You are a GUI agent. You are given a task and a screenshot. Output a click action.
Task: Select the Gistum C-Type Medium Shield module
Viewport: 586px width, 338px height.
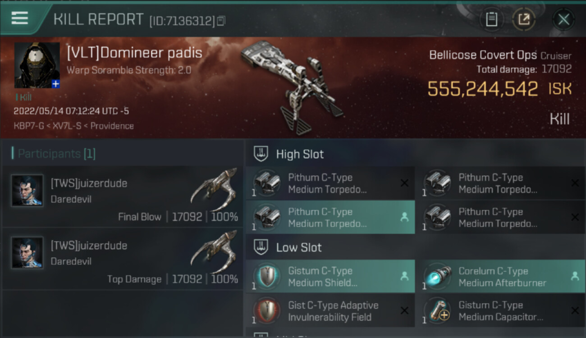tap(330, 276)
